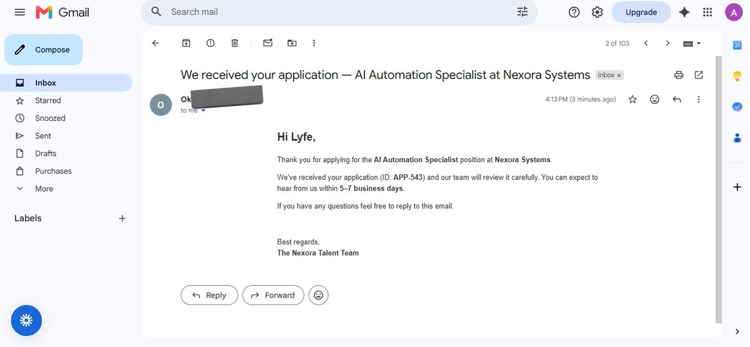
Task: Click the Forward button
Action: 273,295
